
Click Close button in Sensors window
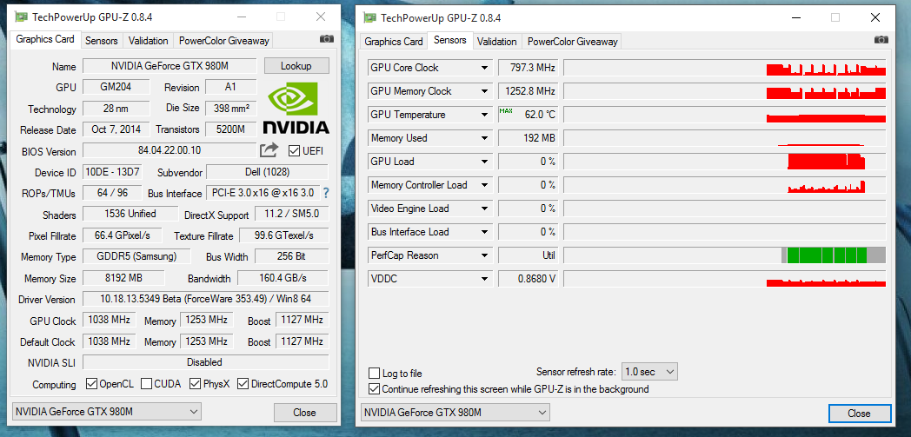(860, 414)
